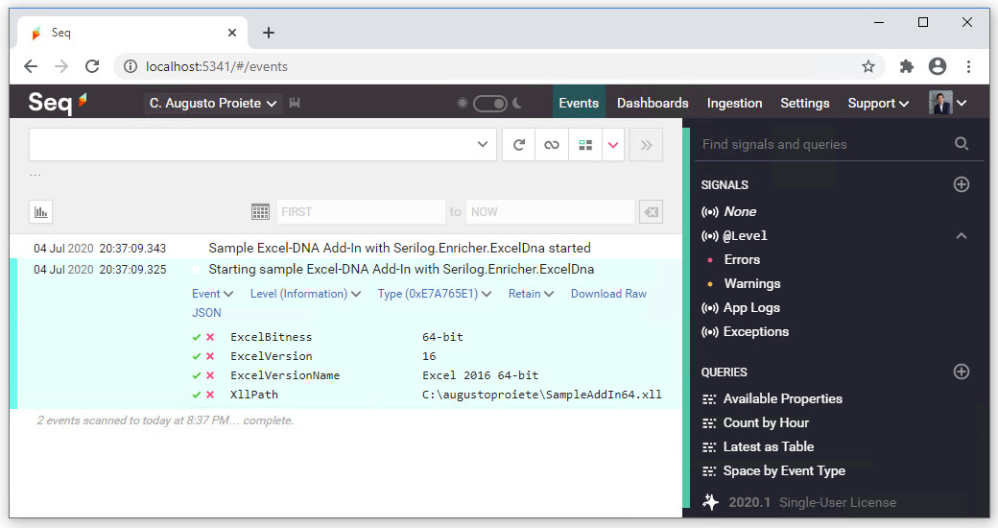Show the histogram chart button
Image resolution: width=998 pixels, height=528 pixels.
click(40, 212)
